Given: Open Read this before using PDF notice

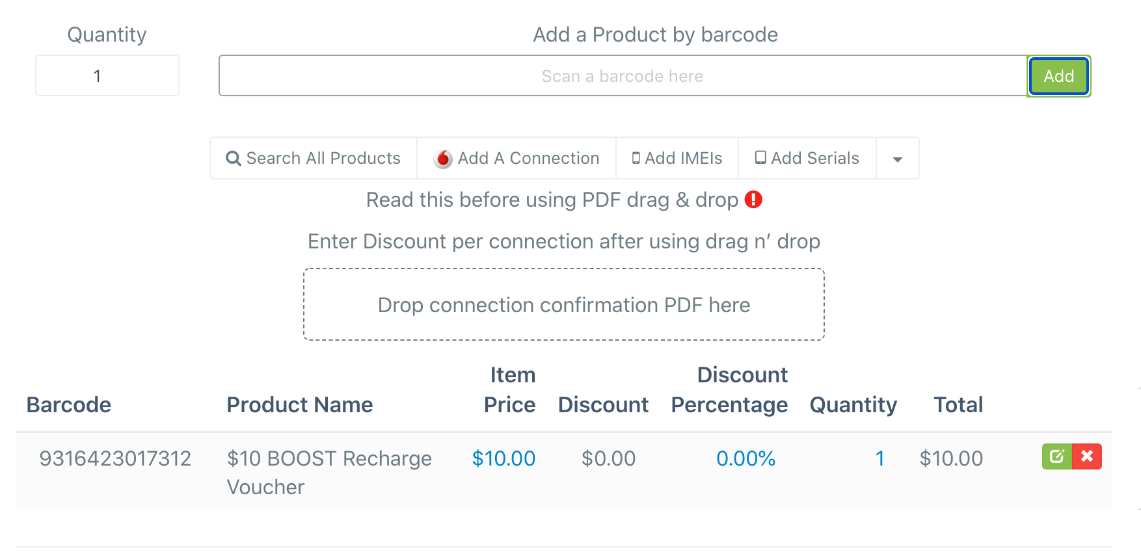Looking at the screenshot, I should [552, 200].
